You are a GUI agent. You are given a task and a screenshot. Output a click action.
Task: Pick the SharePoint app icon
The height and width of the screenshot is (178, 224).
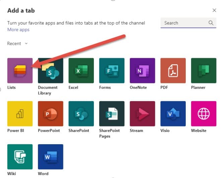pos(81,113)
